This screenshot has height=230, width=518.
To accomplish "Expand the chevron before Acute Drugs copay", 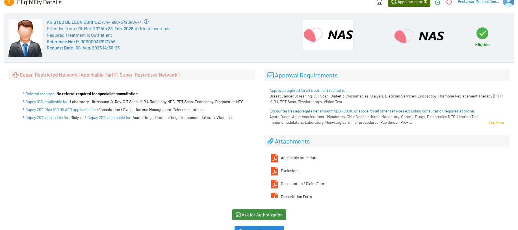I will 86,117.
